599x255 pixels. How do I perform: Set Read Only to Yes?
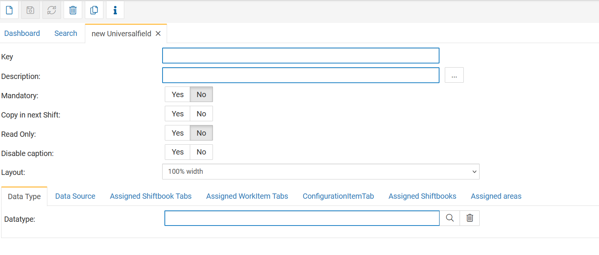177,133
